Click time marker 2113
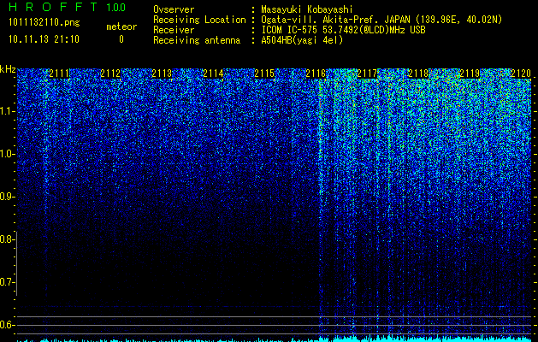The image size is (538, 342). click(x=162, y=74)
